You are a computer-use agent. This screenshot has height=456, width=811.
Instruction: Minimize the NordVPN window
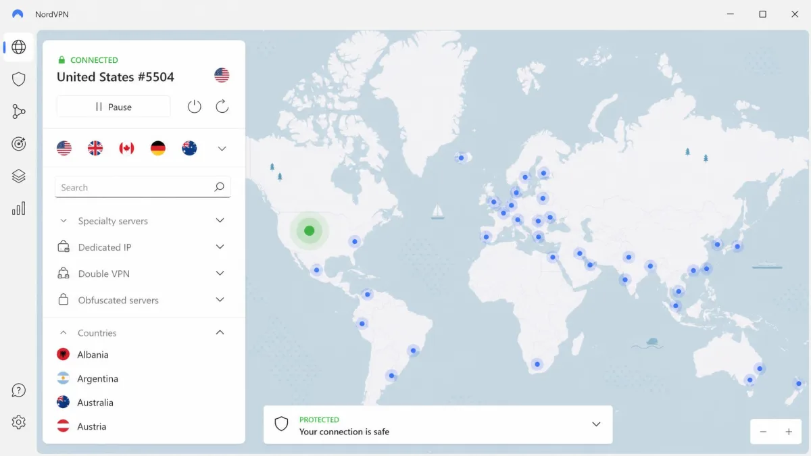pos(731,14)
